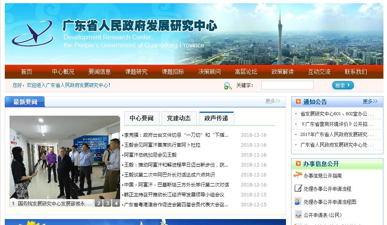This screenshot has width=387, height=225.
Task: Click the pencil icon for 处理办事公开申请流程
Action: (298, 188)
